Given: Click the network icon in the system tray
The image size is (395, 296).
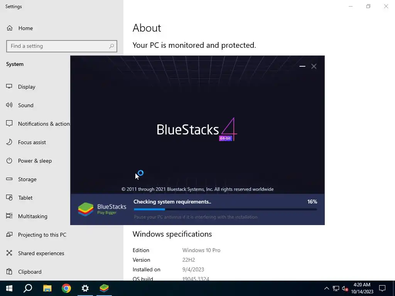Looking at the screenshot, I should coord(336,288).
